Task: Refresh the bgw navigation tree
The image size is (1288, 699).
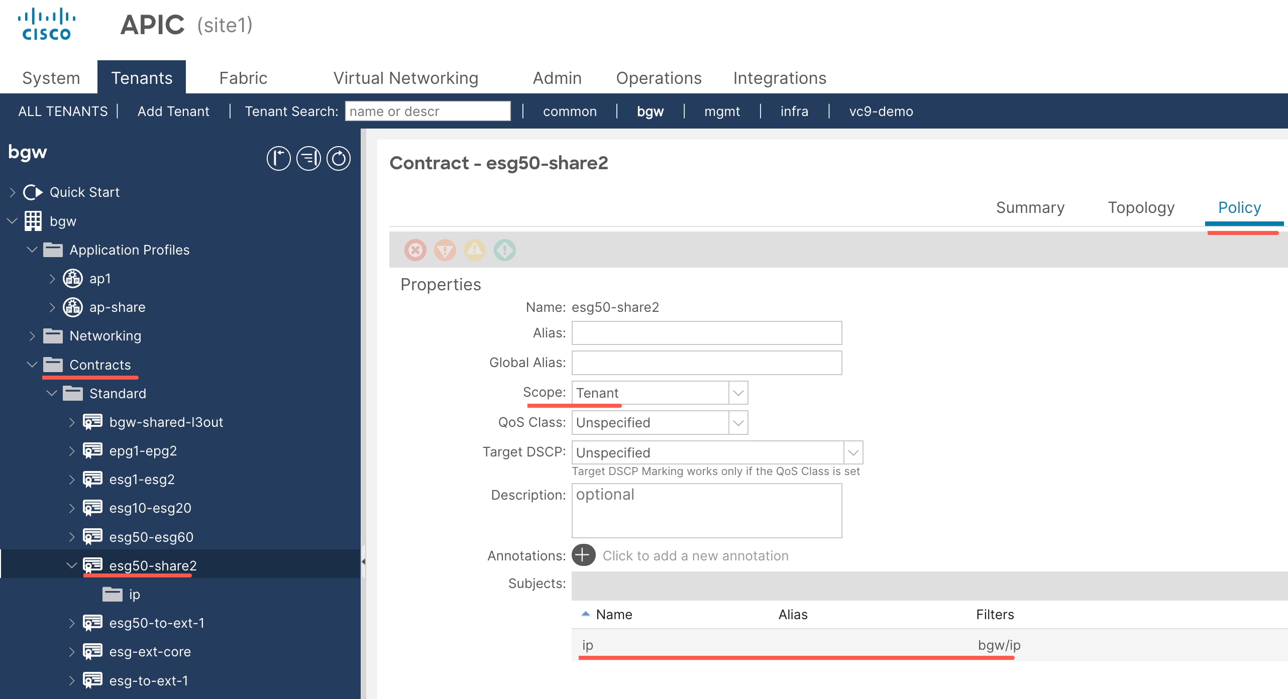Action: 339,159
